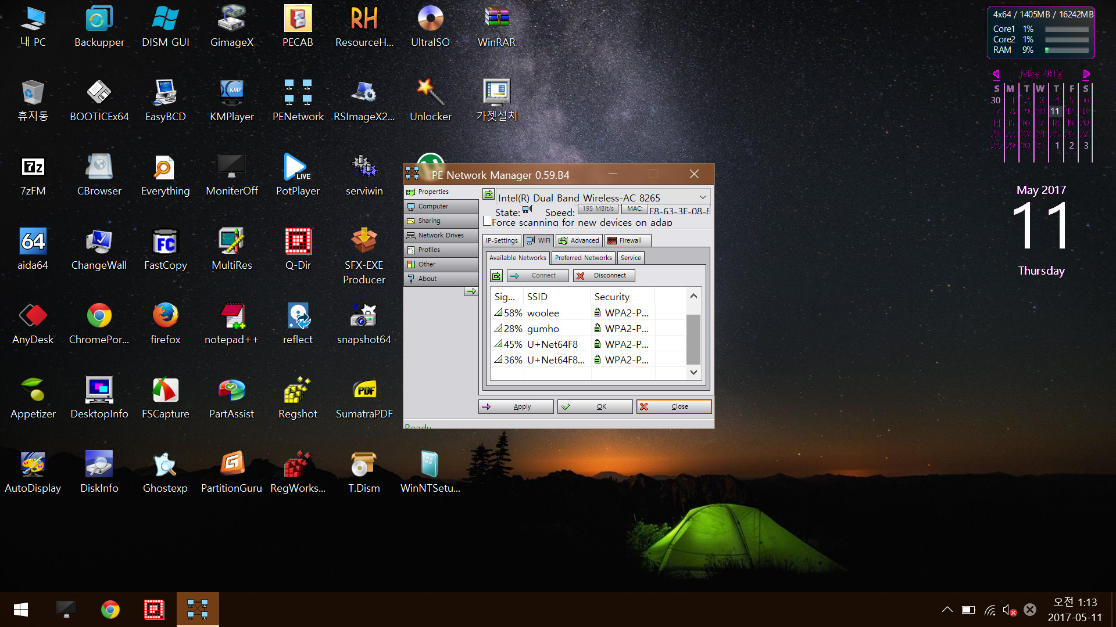Open the BOOTICEx64 shortcut

(99, 101)
